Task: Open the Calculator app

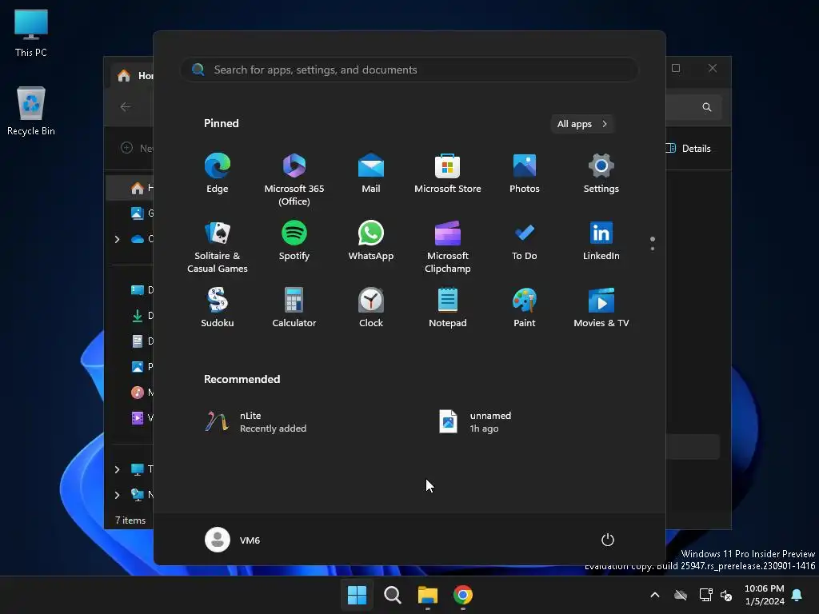Action: (x=294, y=308)
